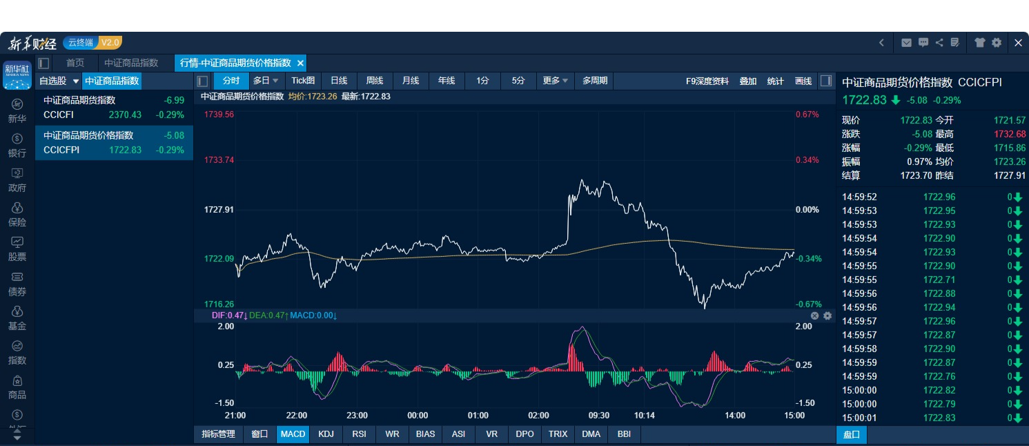
Task: Open the skin theme shirt icon
Action: click(980, 43)
